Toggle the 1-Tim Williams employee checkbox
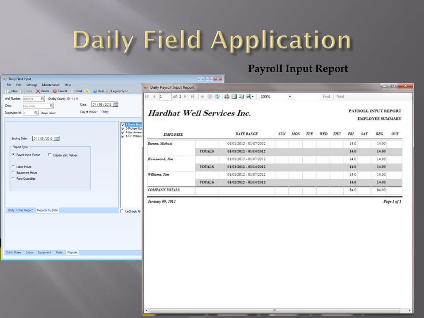The height and width of the screenshot is (318, 424). pyautogui.click(x=123, y=136)
